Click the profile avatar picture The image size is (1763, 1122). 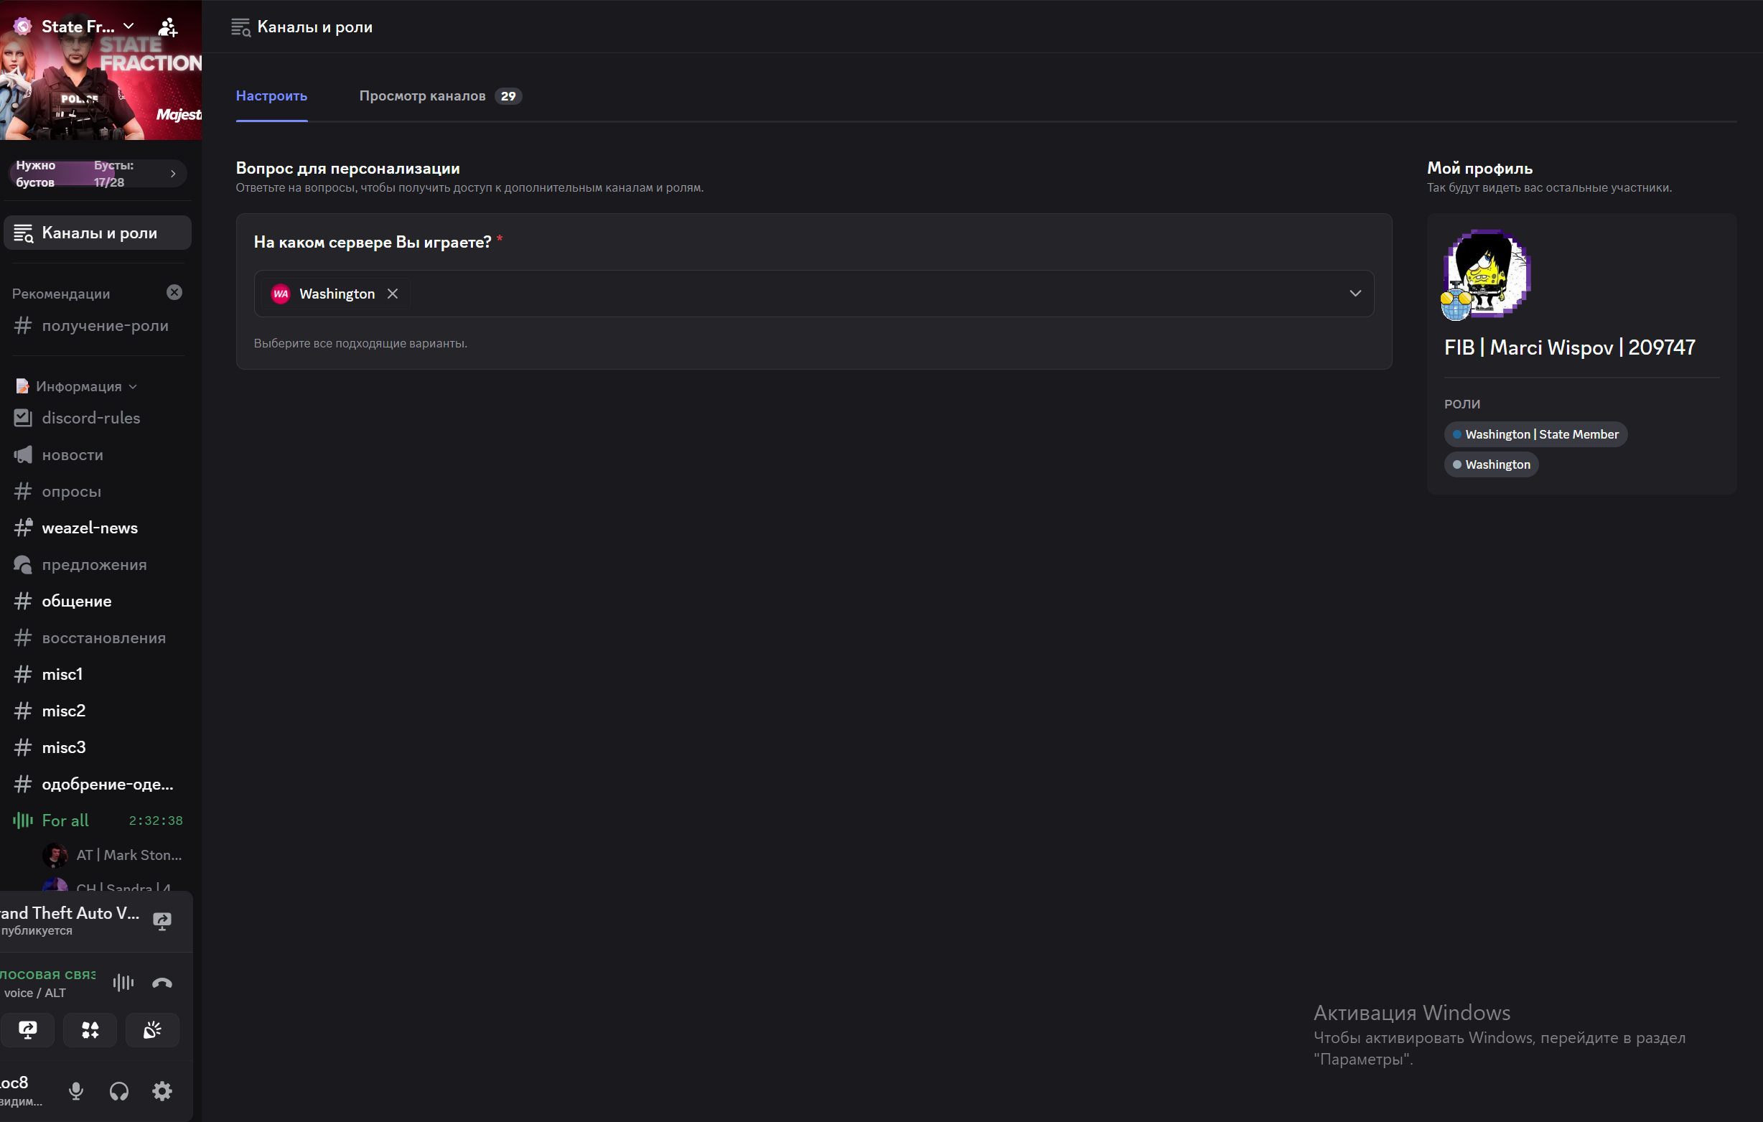pos(1486,274)
